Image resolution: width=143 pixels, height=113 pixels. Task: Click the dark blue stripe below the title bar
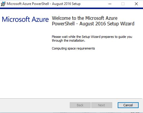(x=71, y=8)
